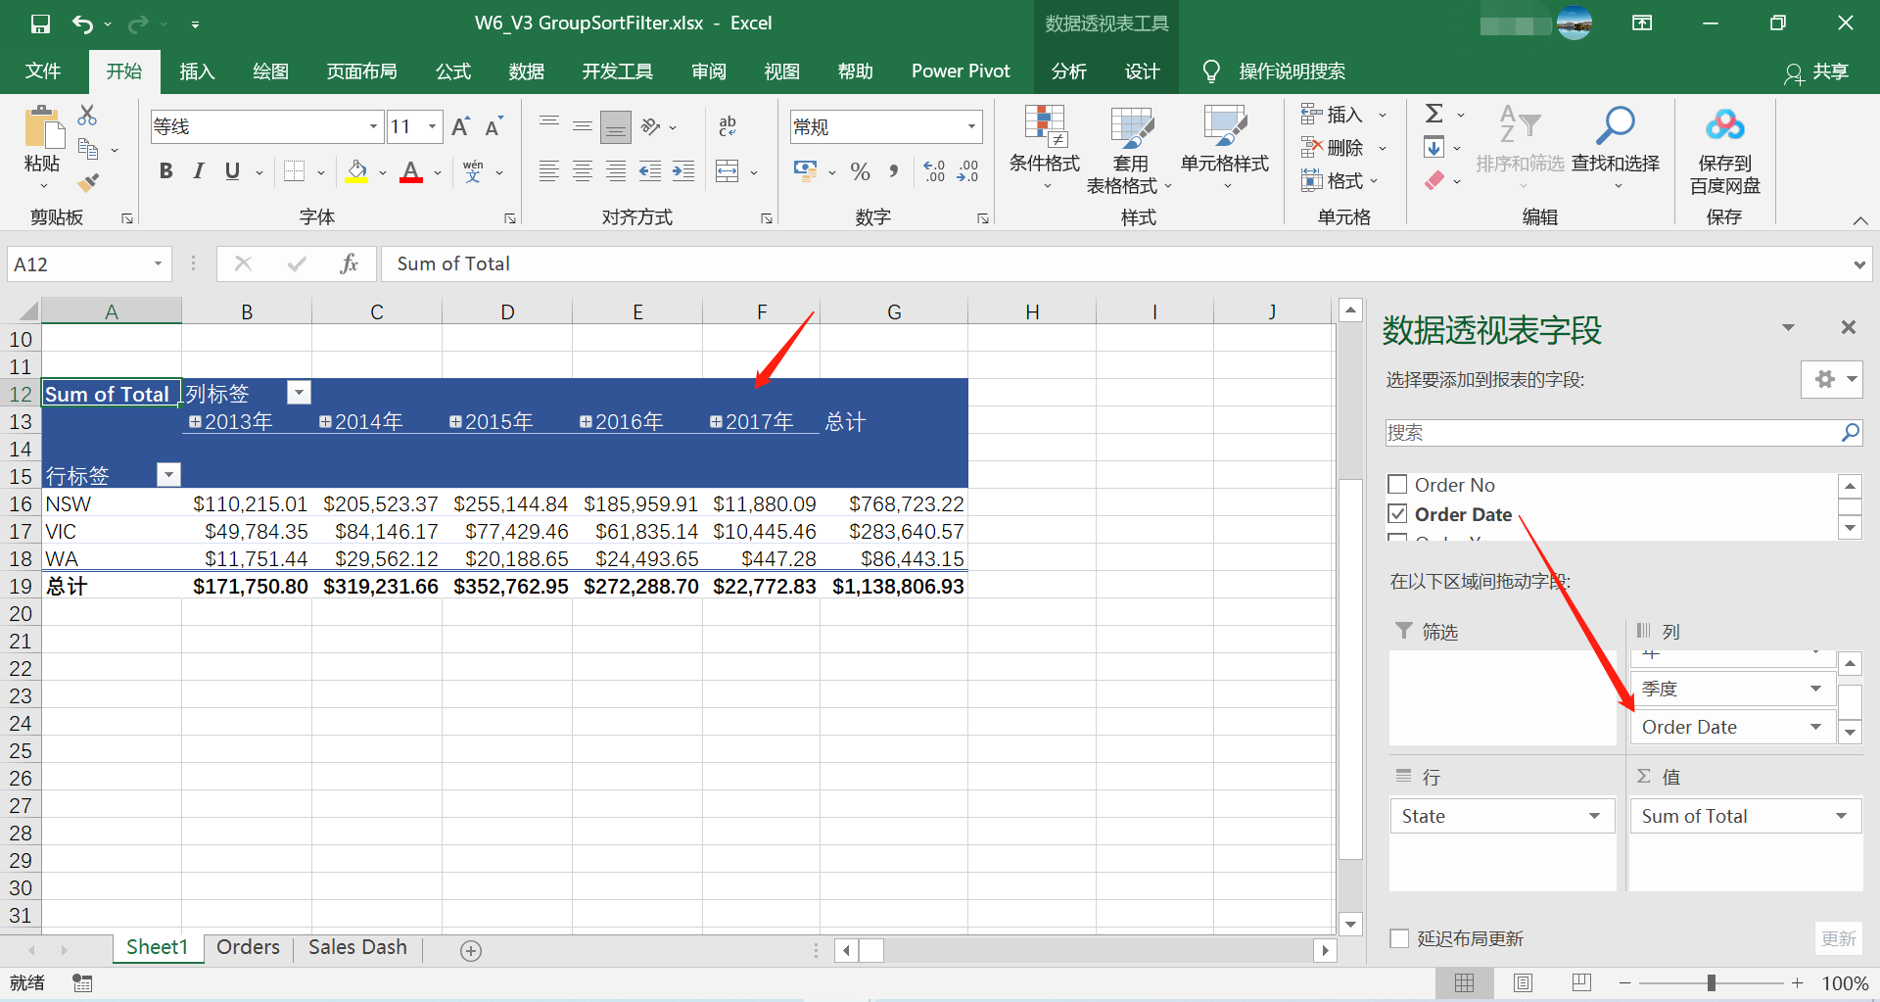This screenshot has width=1880, height=1002.
Task: Open the 文件 File tab
Action: [x=43, y=72]
